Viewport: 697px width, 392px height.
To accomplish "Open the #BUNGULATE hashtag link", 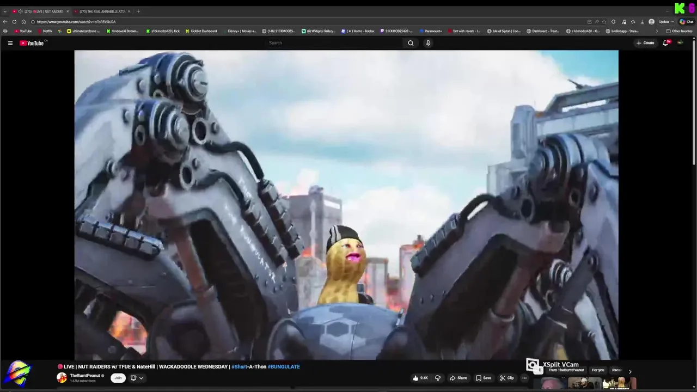I will [284, 367].
